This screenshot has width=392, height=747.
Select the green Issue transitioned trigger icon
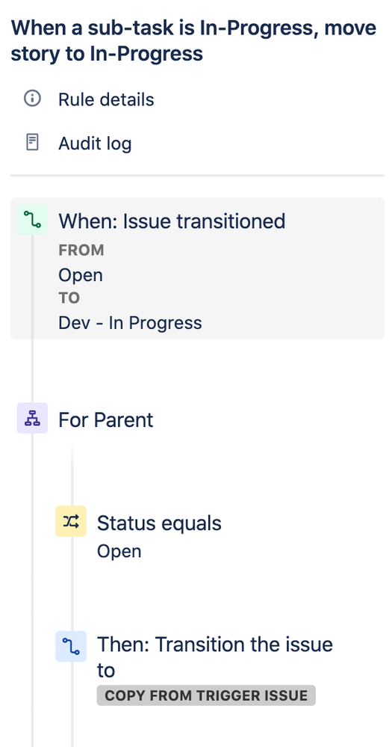point(32,220)
